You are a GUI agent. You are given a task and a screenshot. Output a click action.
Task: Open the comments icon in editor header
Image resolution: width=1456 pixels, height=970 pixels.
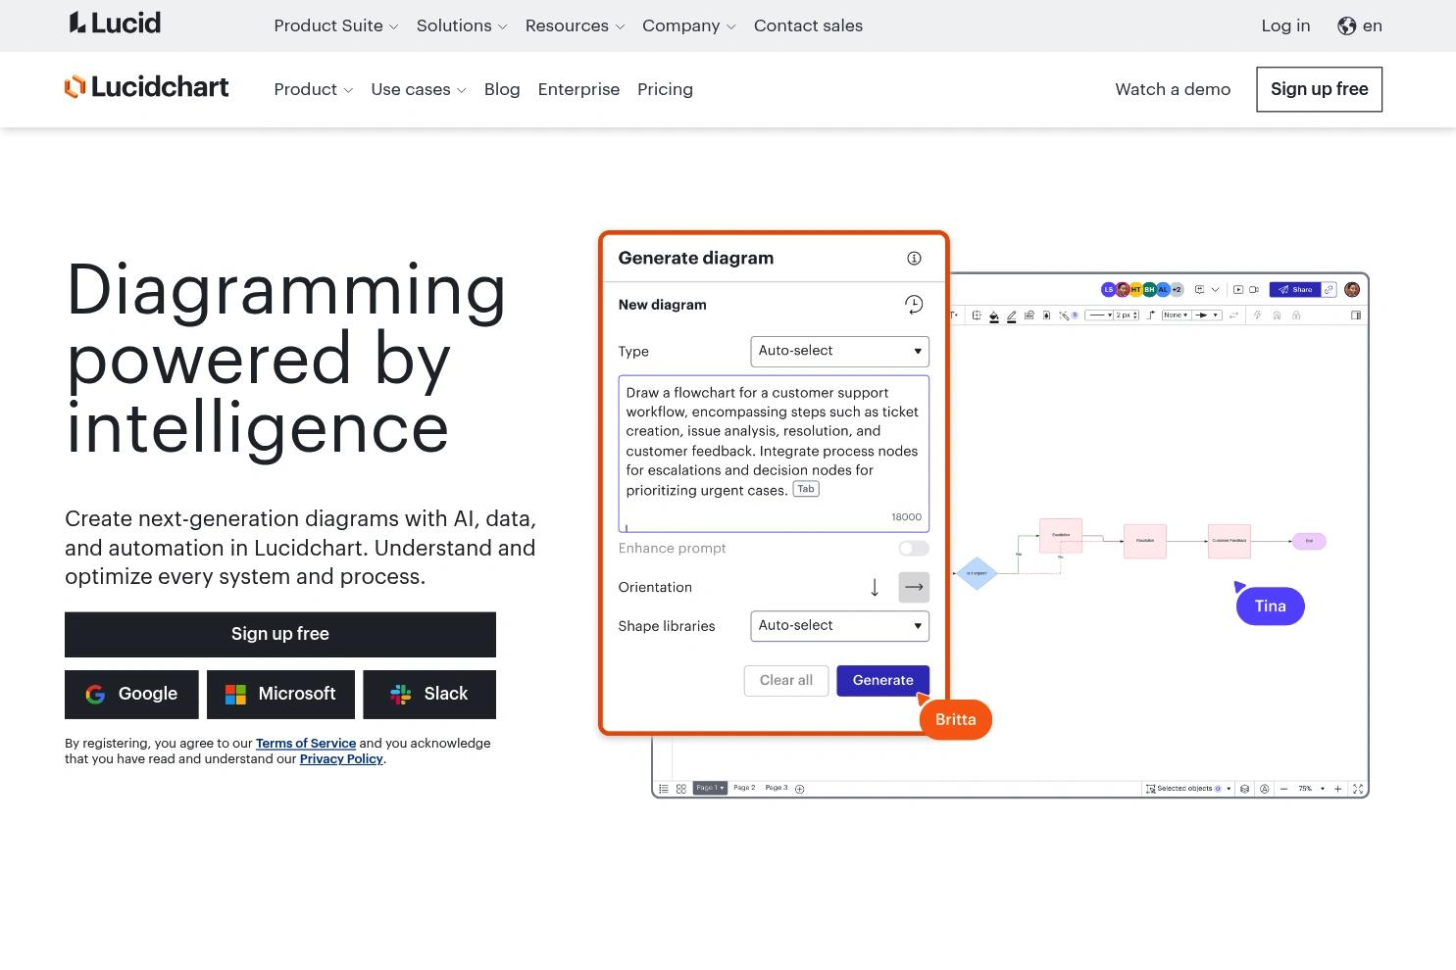pos(1199,290)
